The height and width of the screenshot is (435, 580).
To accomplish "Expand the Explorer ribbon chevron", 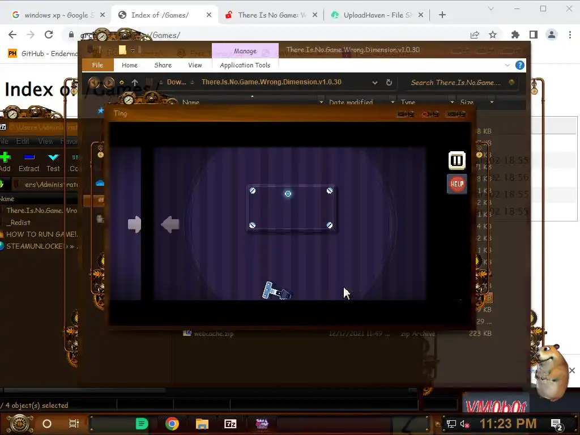I will click(507, 66).
